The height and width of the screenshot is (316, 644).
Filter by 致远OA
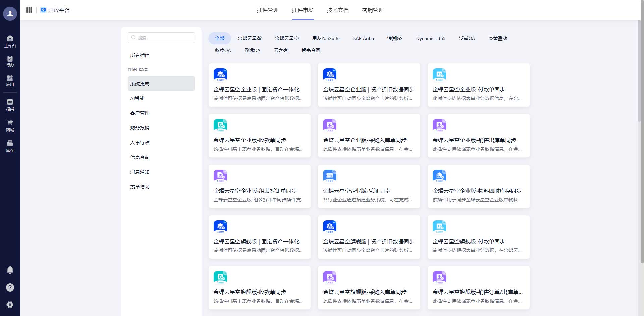pyautogui.click(x=252, y=50)
